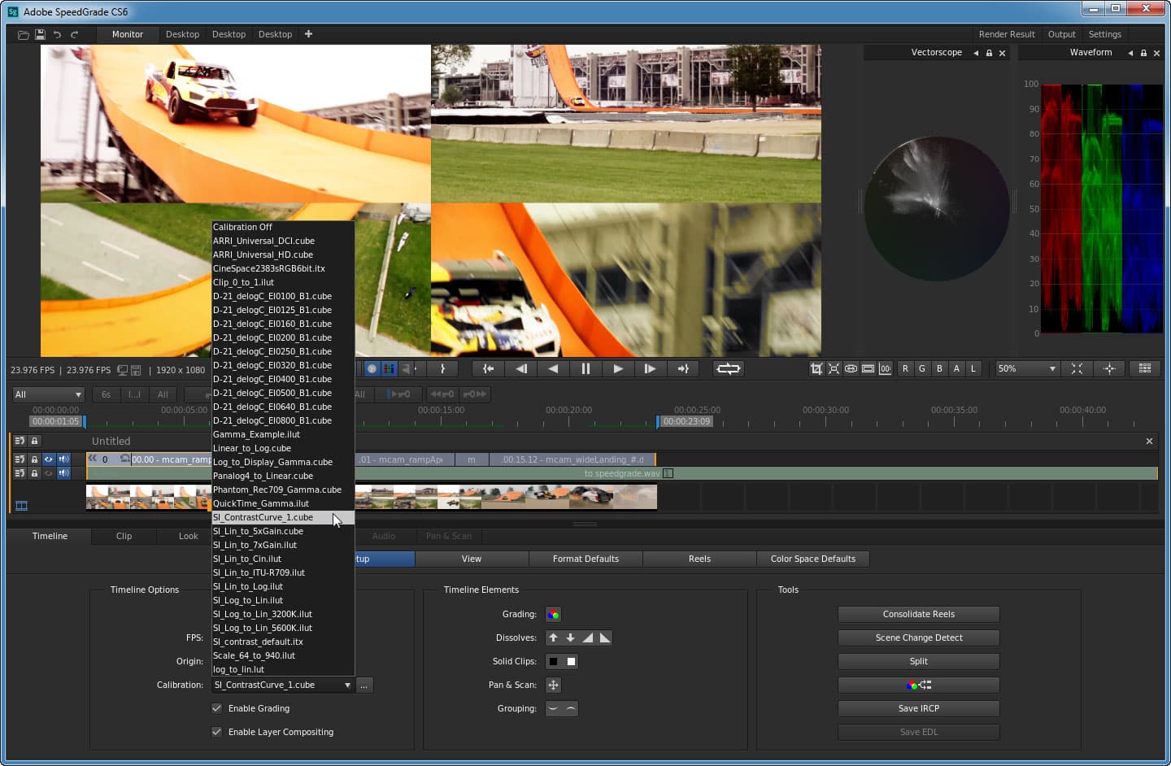Screen dimensions: 1171x766
Task: Click the 00:00:23:09 out-point timeline marker
Action: pos(686,422)
